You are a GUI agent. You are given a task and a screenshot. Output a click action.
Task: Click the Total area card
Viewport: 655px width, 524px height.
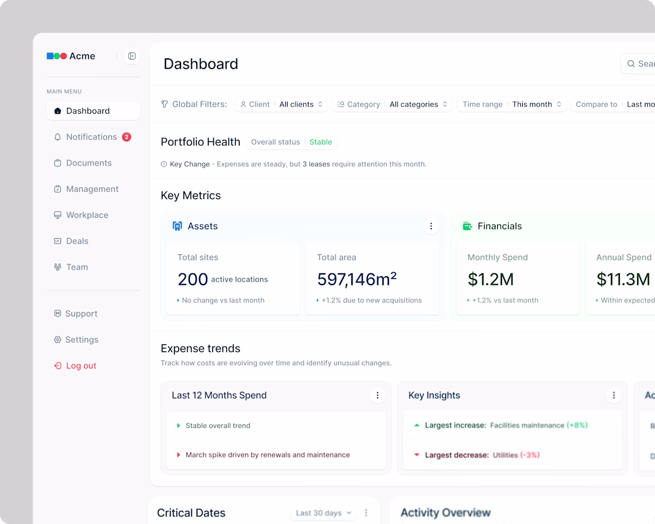click(373, 278)
